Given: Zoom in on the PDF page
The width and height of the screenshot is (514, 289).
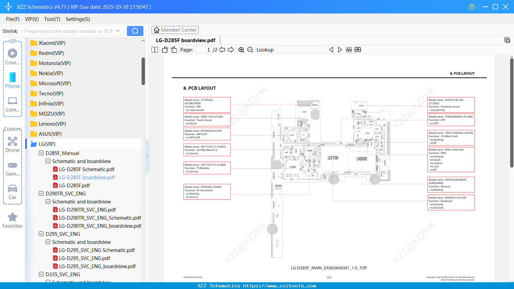Looking at the screenshot, I should tap(241, 50).
